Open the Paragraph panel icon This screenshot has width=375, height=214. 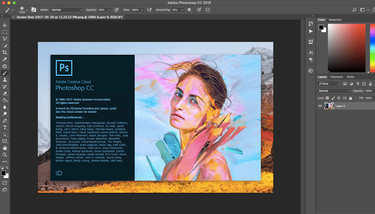(311, 60)
